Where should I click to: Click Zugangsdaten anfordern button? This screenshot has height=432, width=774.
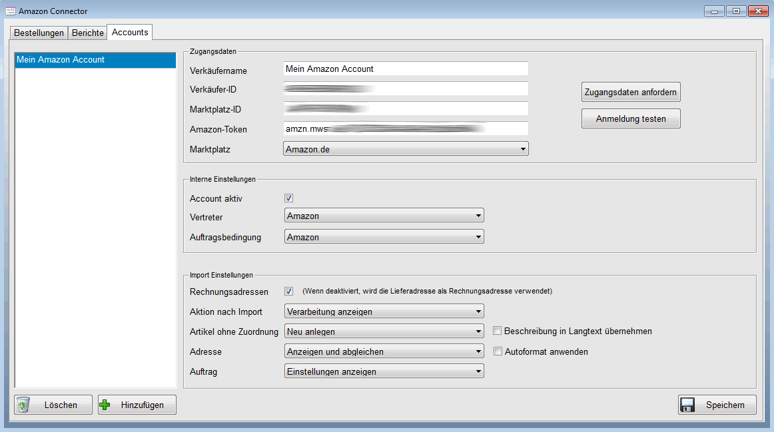coord(631,93)
